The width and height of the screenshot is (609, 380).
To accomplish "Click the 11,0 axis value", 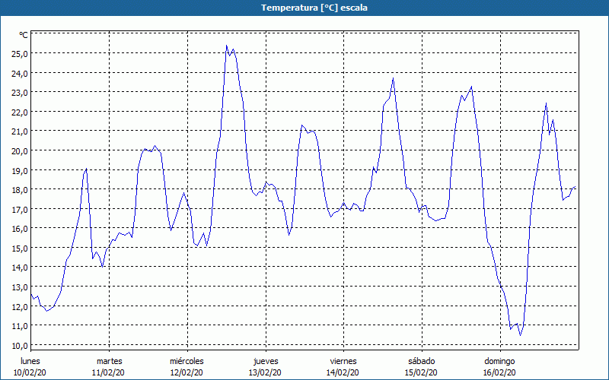I will click(20, 326).
